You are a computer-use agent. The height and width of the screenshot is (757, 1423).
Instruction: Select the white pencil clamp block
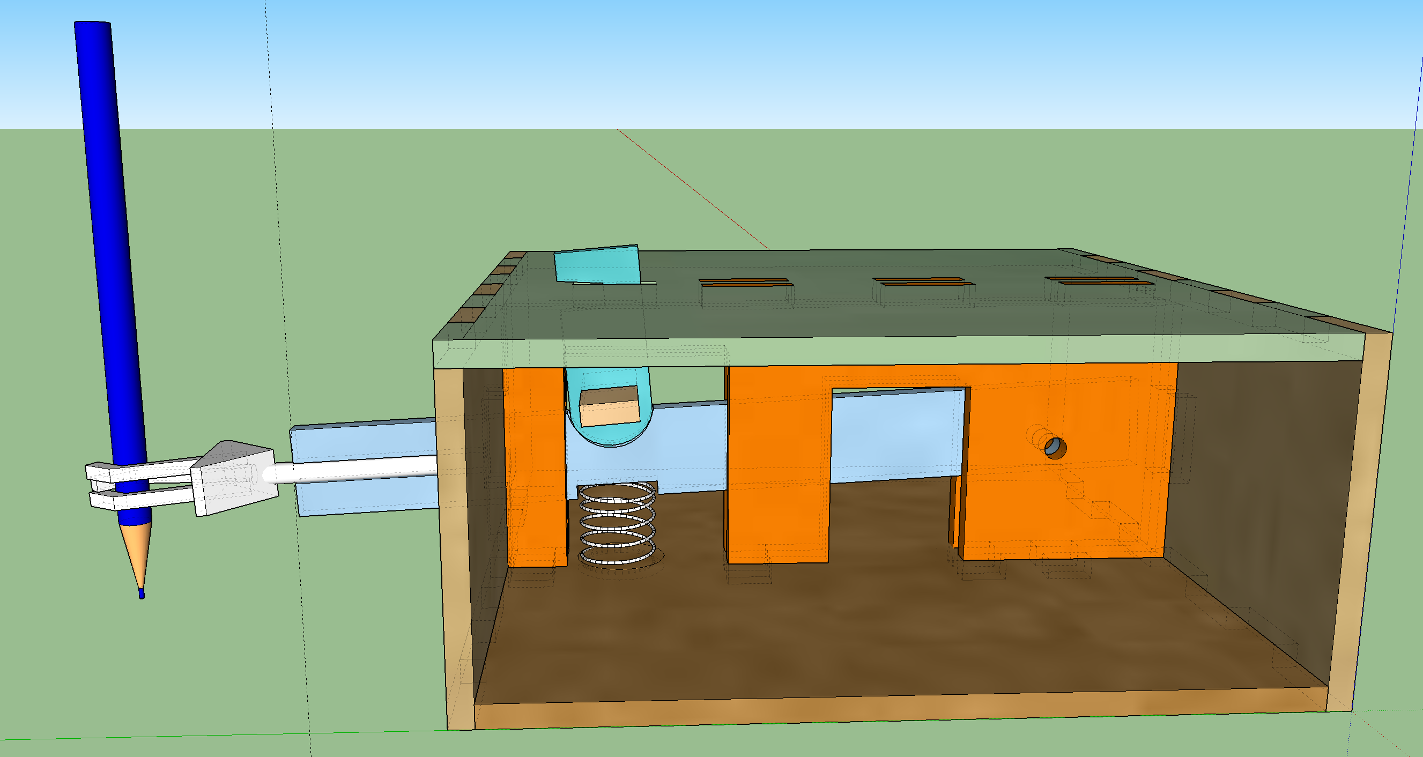coord(235,480)
